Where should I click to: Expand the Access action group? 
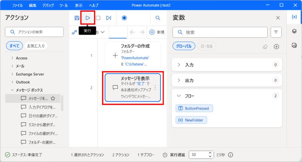[22, 58]
